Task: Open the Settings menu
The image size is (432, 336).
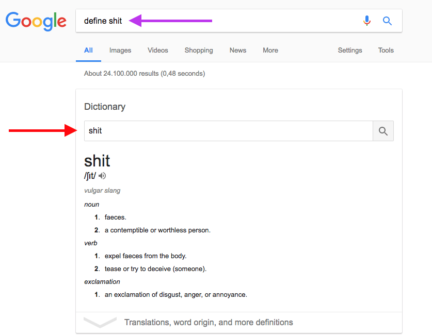Action: click(x=349, y=50)
